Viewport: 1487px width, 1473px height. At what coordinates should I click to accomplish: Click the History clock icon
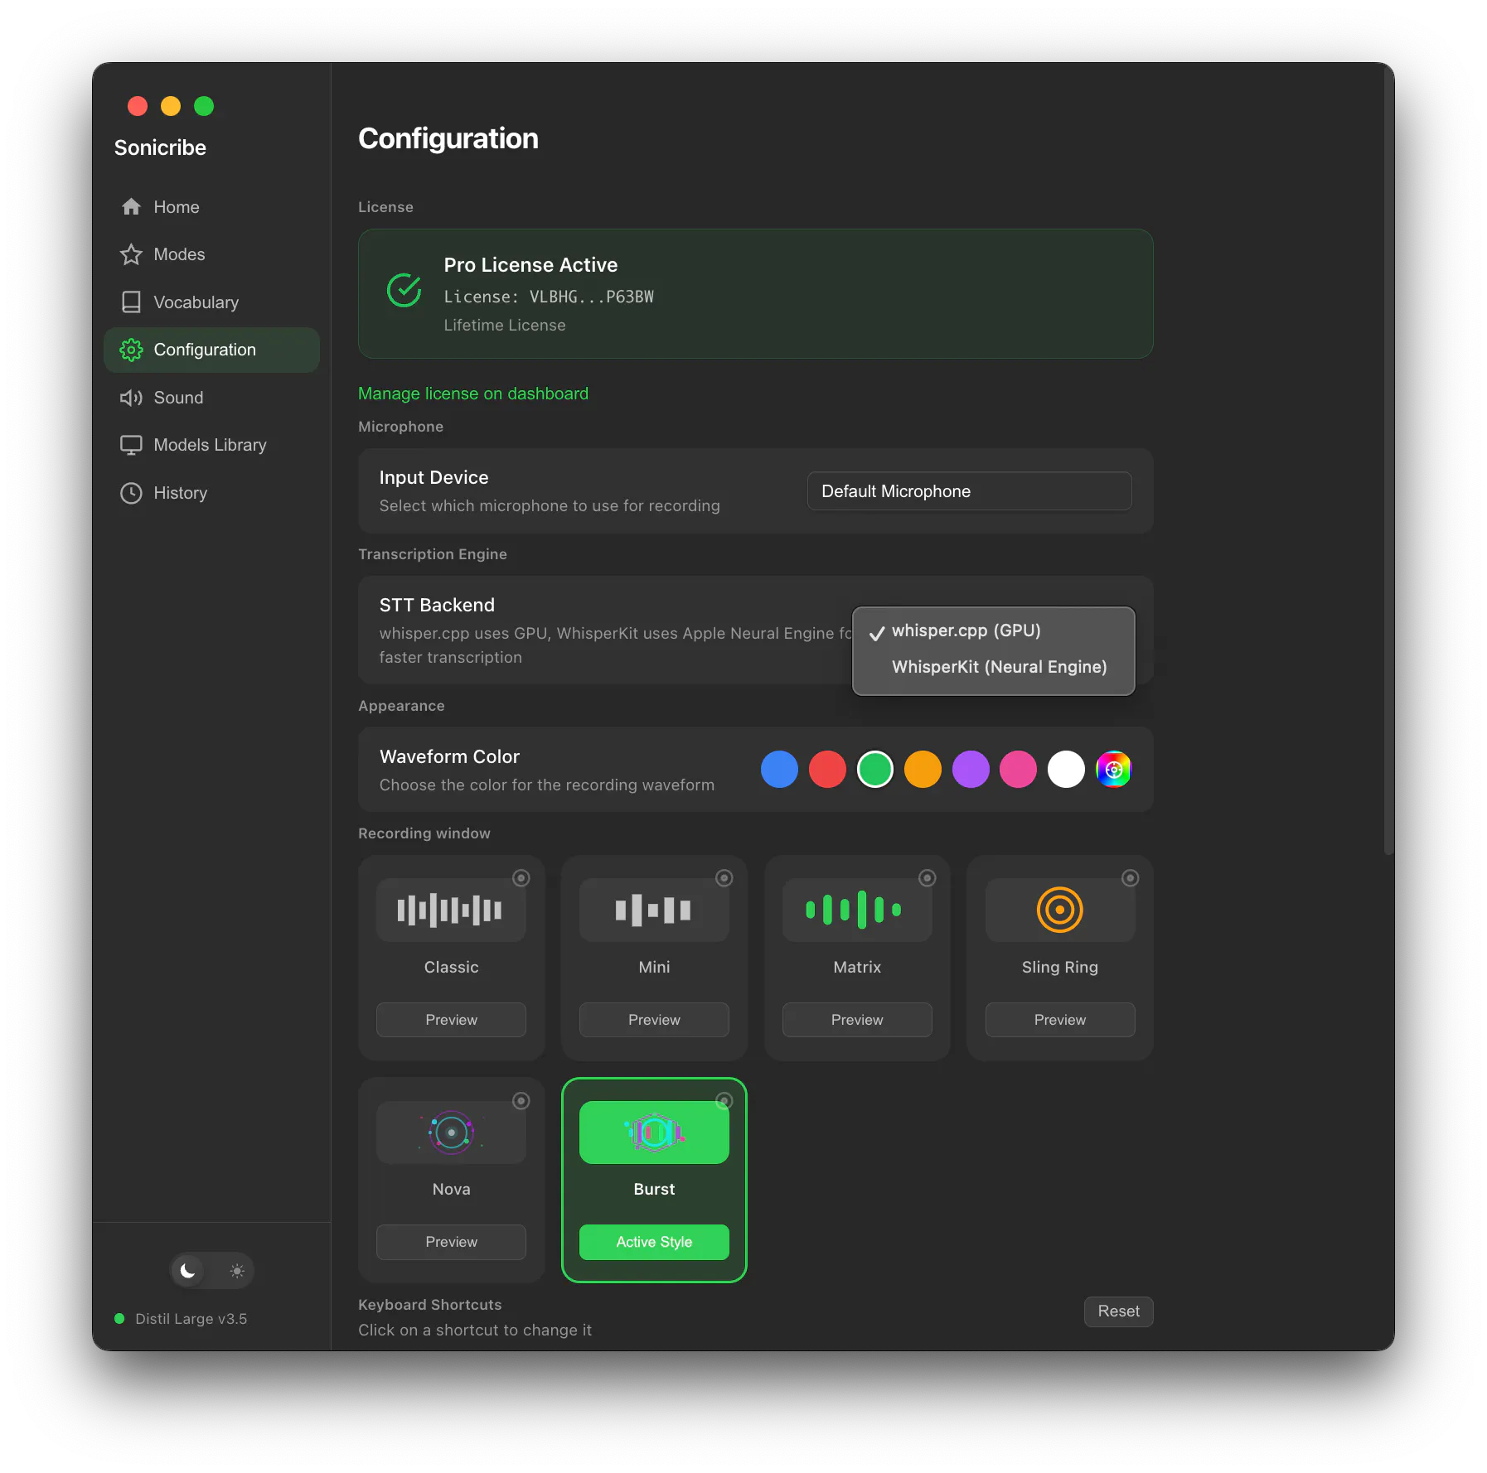tap(131, 493)
